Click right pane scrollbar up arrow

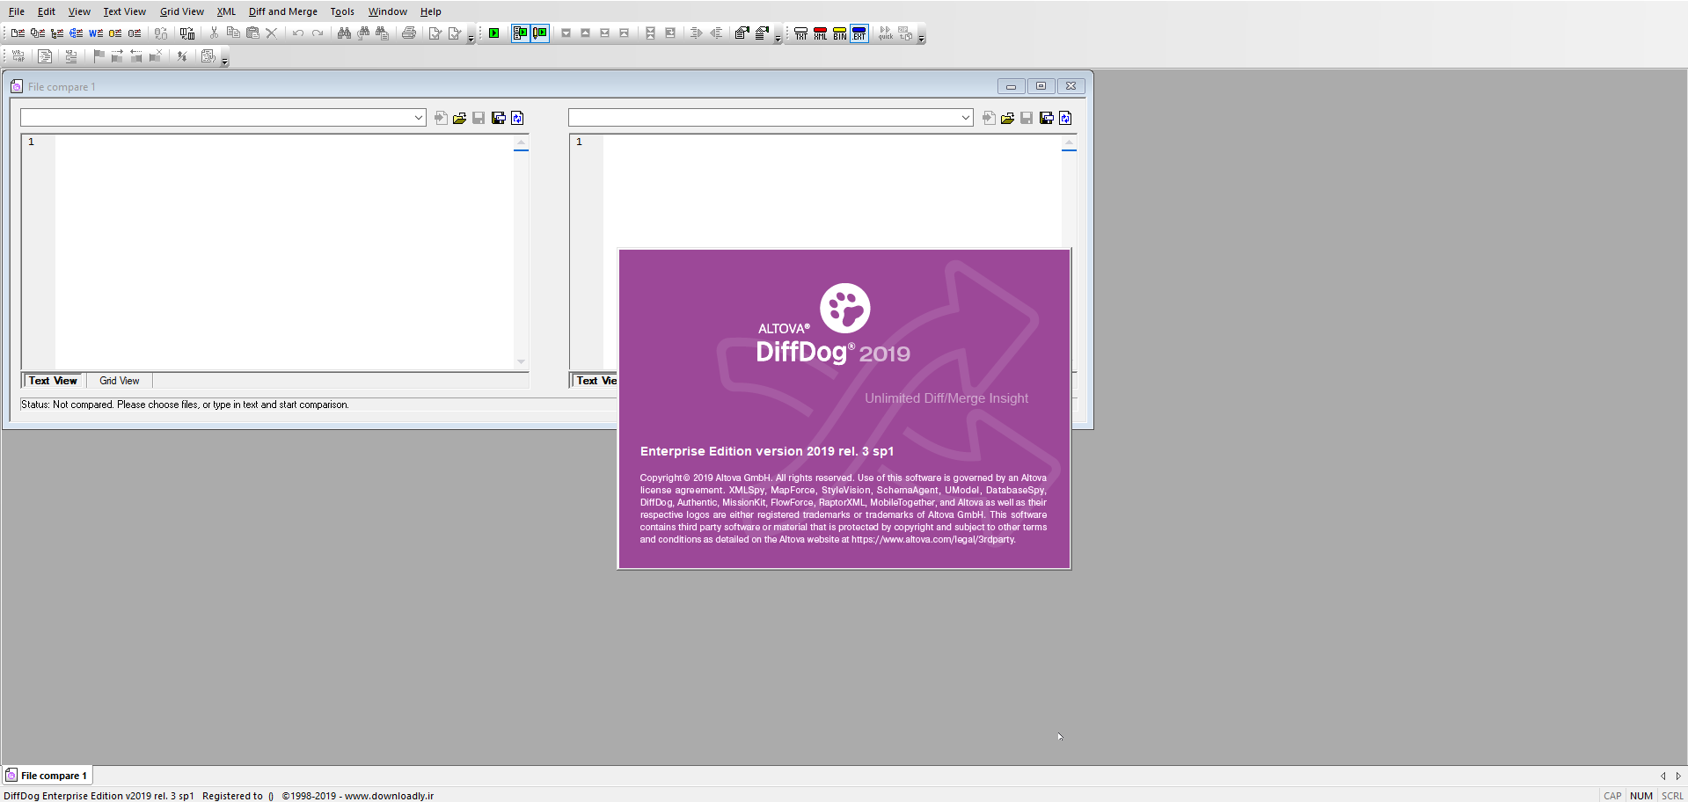(x=1069, y=142)
